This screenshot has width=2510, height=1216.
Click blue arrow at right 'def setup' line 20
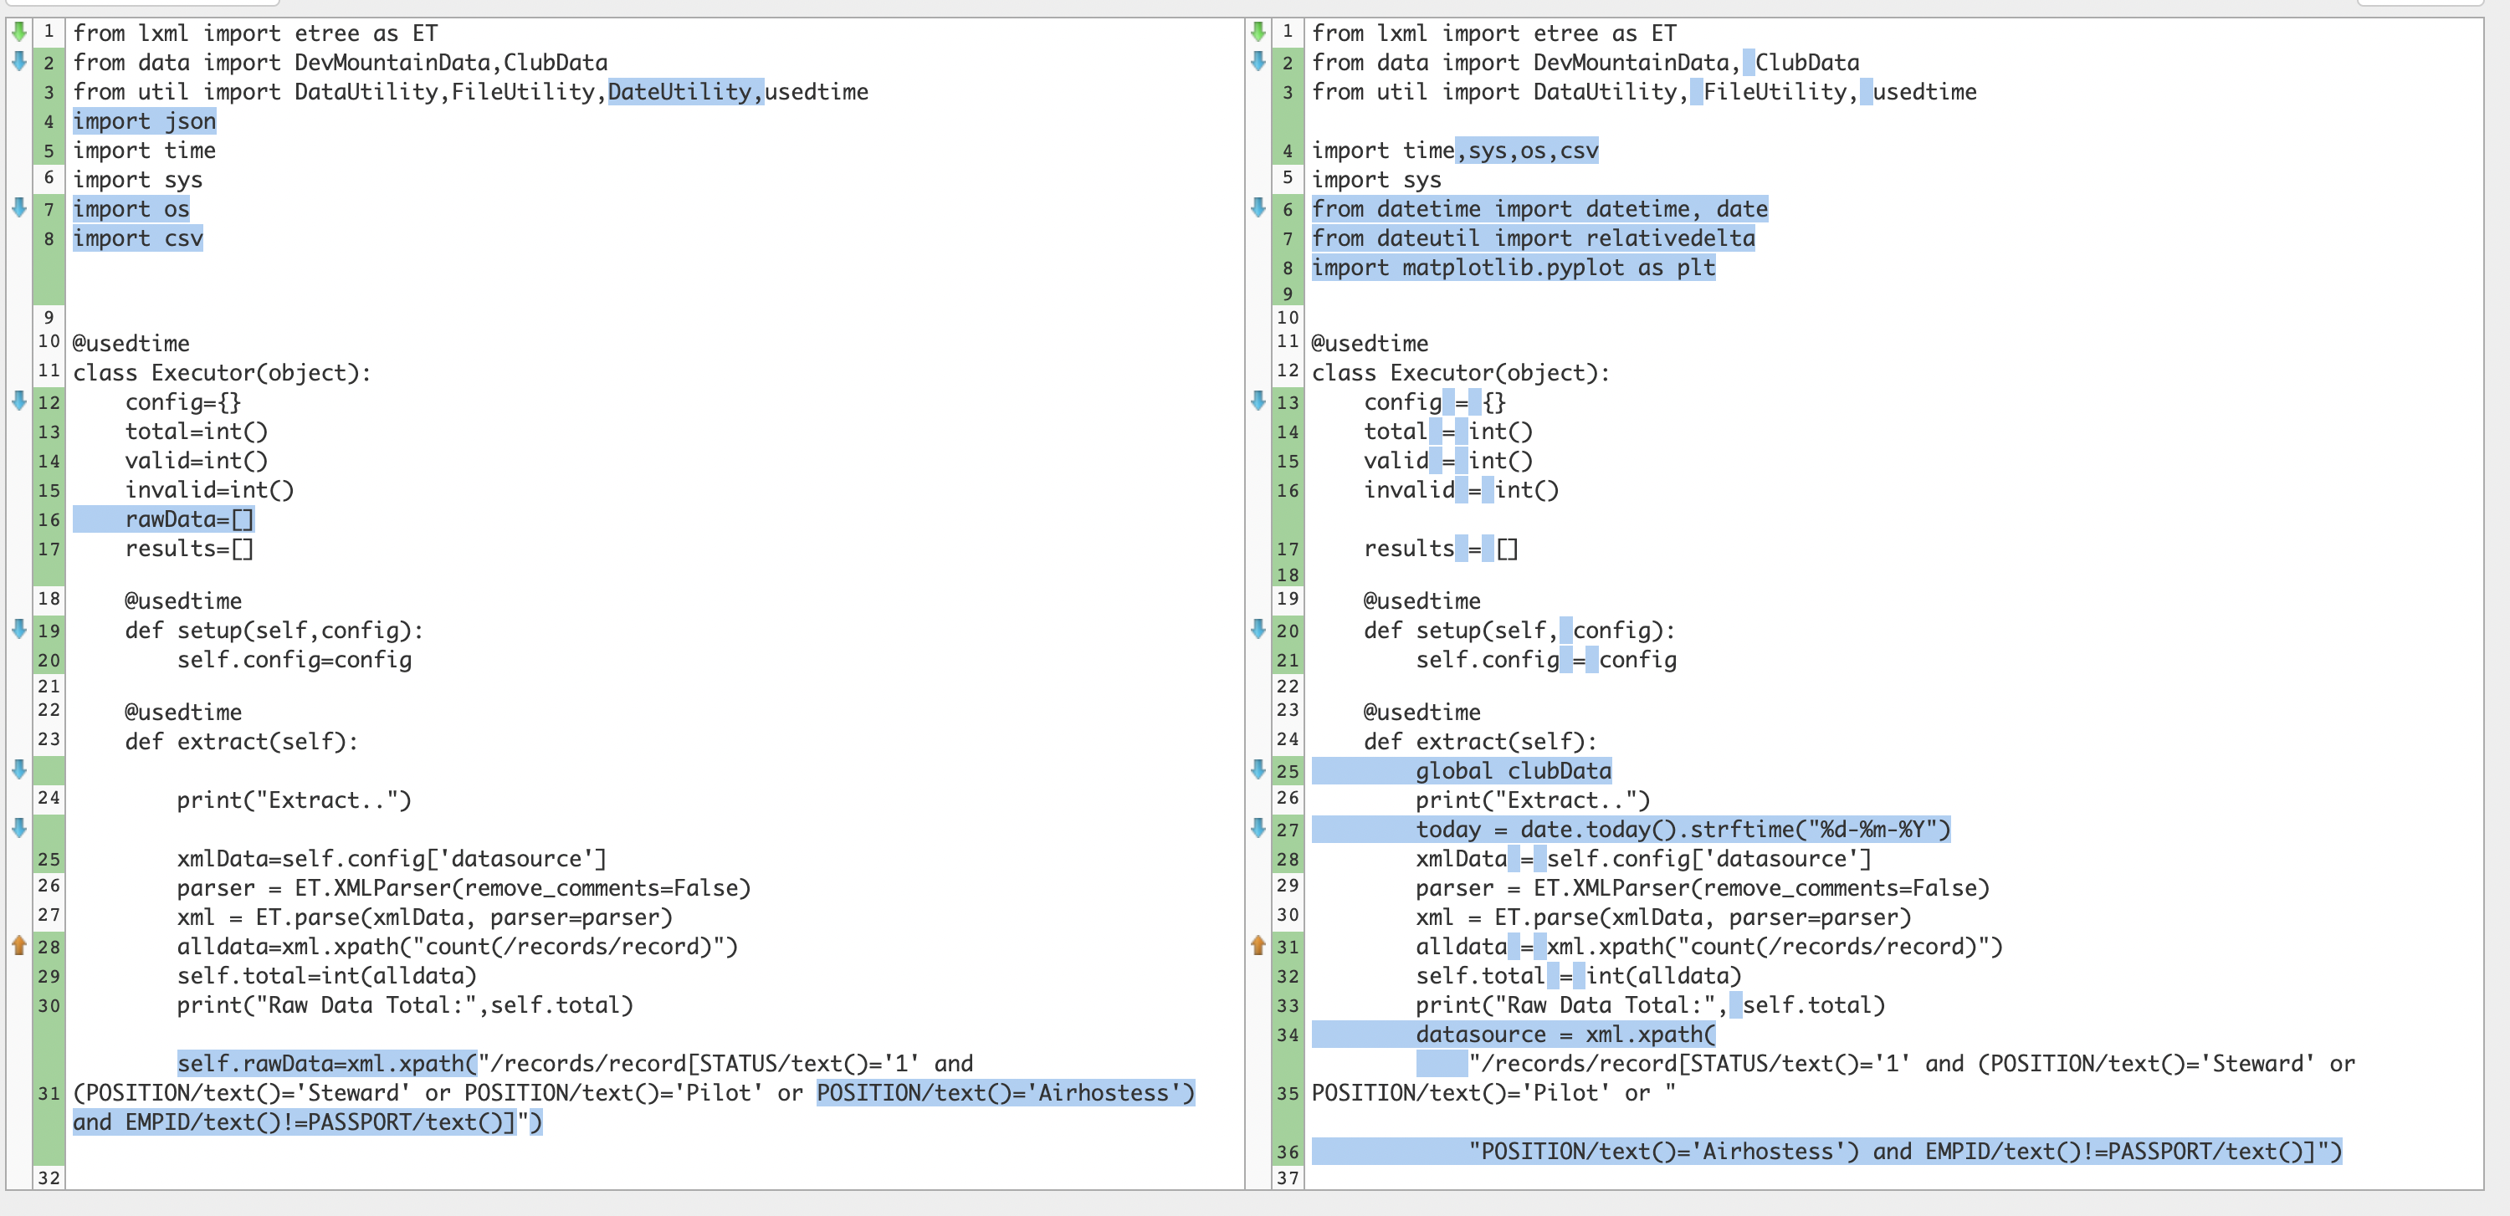(x=1258, y=629)
